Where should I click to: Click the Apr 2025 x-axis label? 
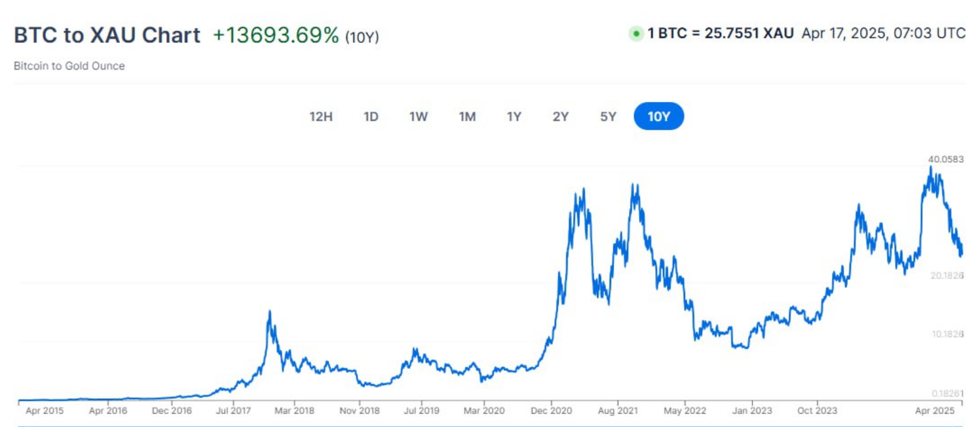pos(934,411)
